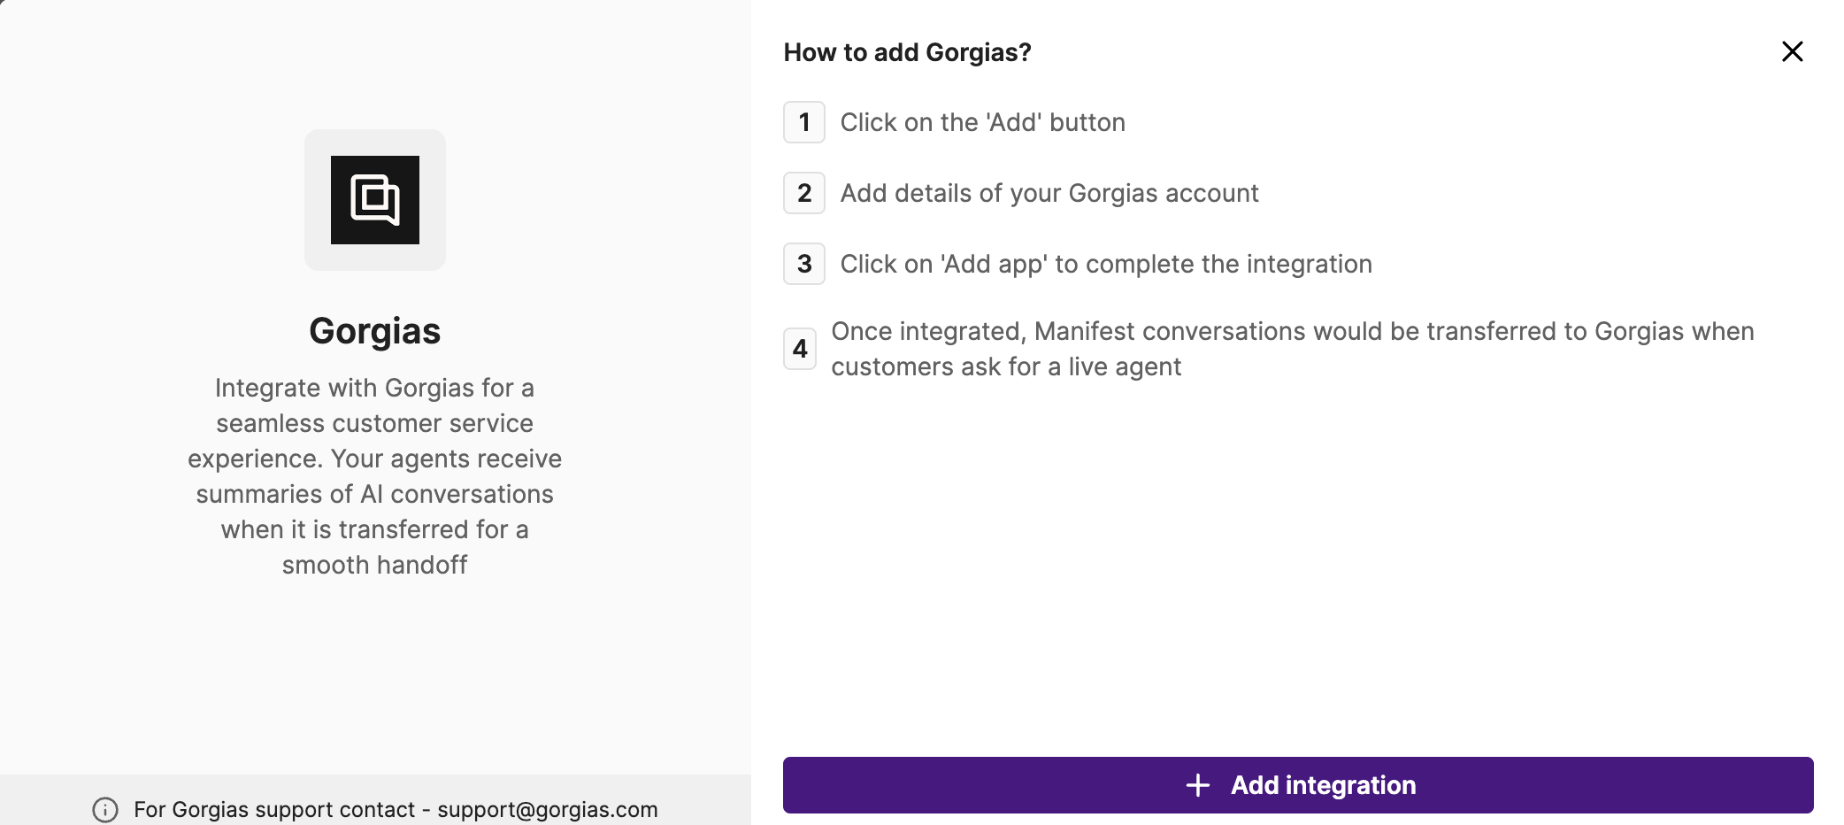Click the 'Add details of your Gorgias account' step
This screenshot has height=825, width=1844.
[x=1049, y=193]
